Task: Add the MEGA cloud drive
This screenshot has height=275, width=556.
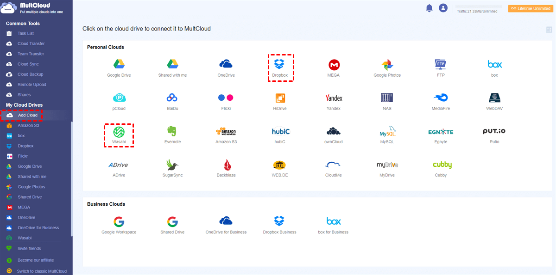Action: coord(334,67)
